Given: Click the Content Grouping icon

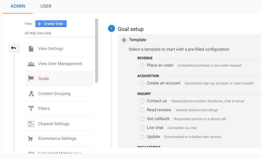Looking at the screenshot, I should coord(31,93).
